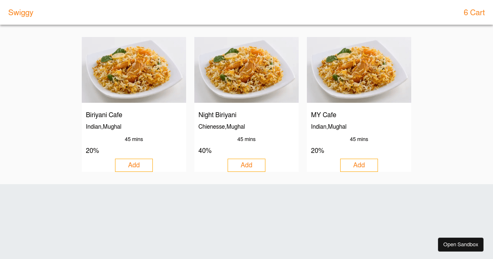Add an item from Night Biriyani
493x259 pixels.
pyautogui.click(x=246, y=165)
